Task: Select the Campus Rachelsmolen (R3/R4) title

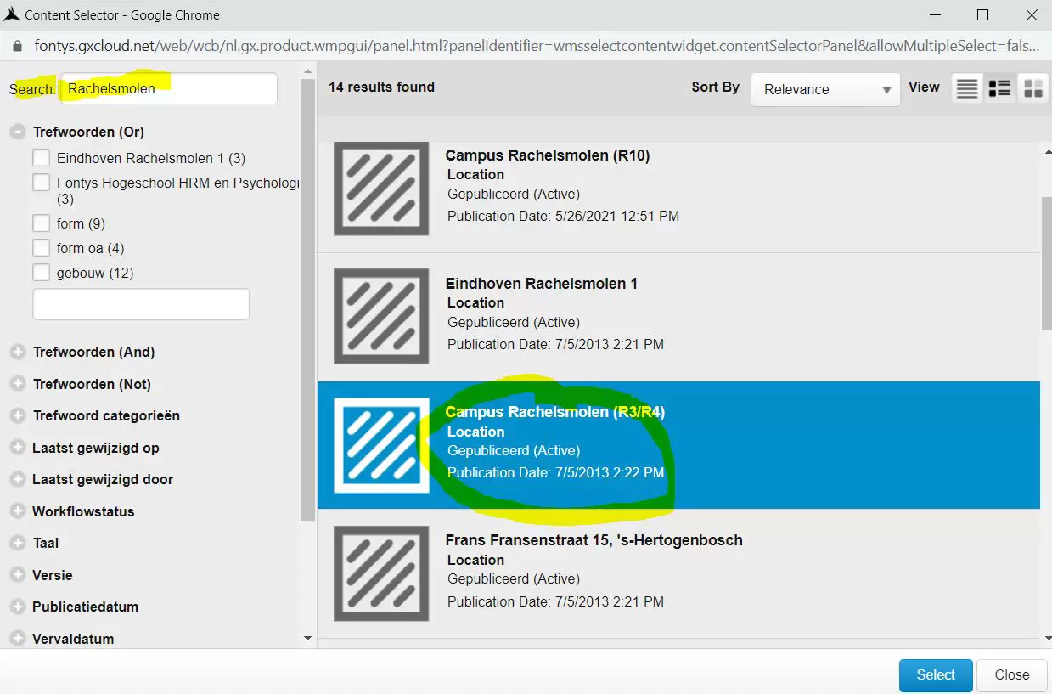Action: (555, 412)
